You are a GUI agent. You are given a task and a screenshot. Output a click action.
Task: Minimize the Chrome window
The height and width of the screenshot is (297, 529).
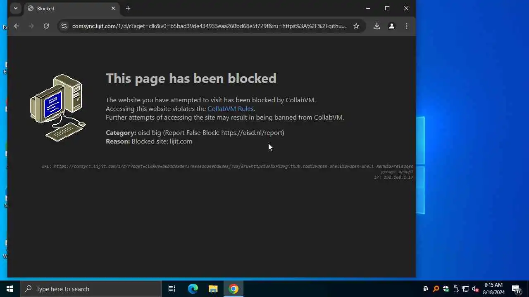(x=368, y=8)
